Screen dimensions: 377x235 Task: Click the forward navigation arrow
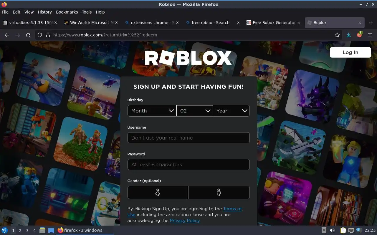(18, 35)
